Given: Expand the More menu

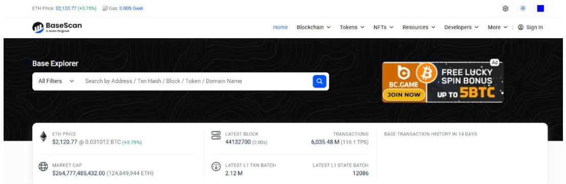Looking at the screenshot, I should point(497,27).
